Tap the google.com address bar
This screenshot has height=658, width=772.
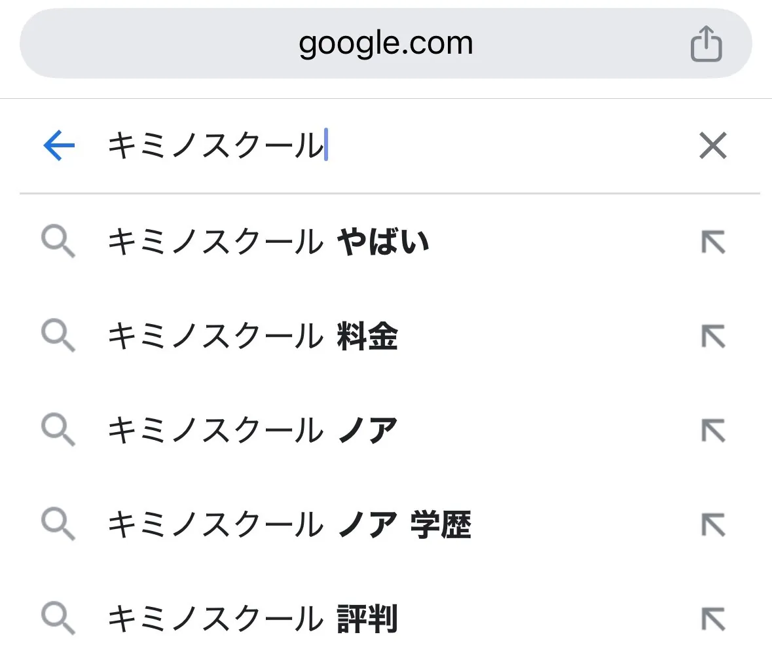point(385,45)
